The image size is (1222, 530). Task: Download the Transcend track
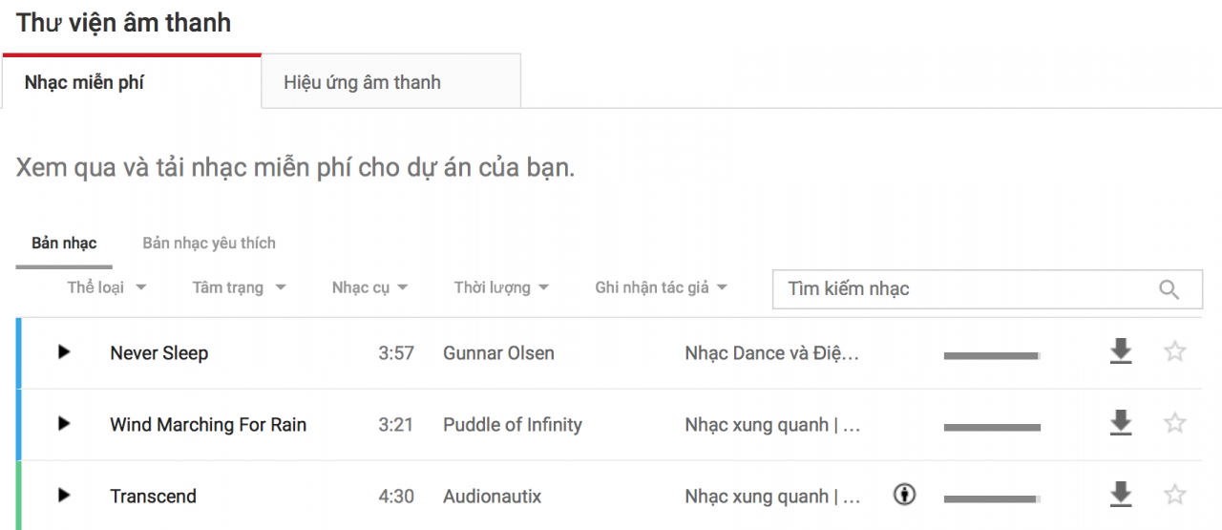tap(1120, 495)
